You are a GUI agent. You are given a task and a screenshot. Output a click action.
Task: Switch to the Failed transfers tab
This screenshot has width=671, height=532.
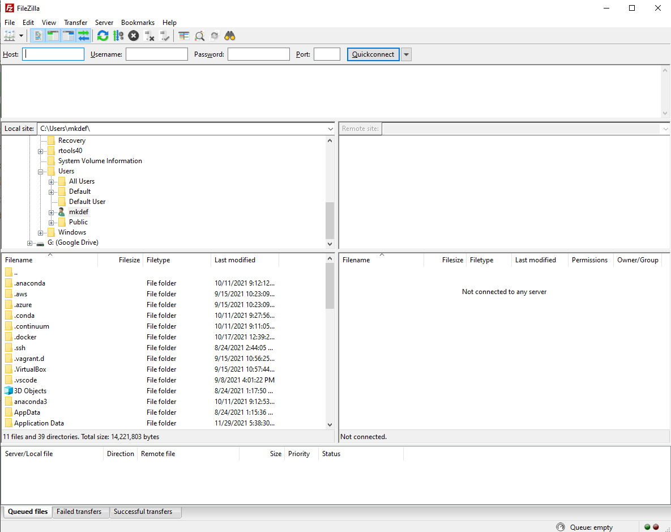tap(79, 512)
